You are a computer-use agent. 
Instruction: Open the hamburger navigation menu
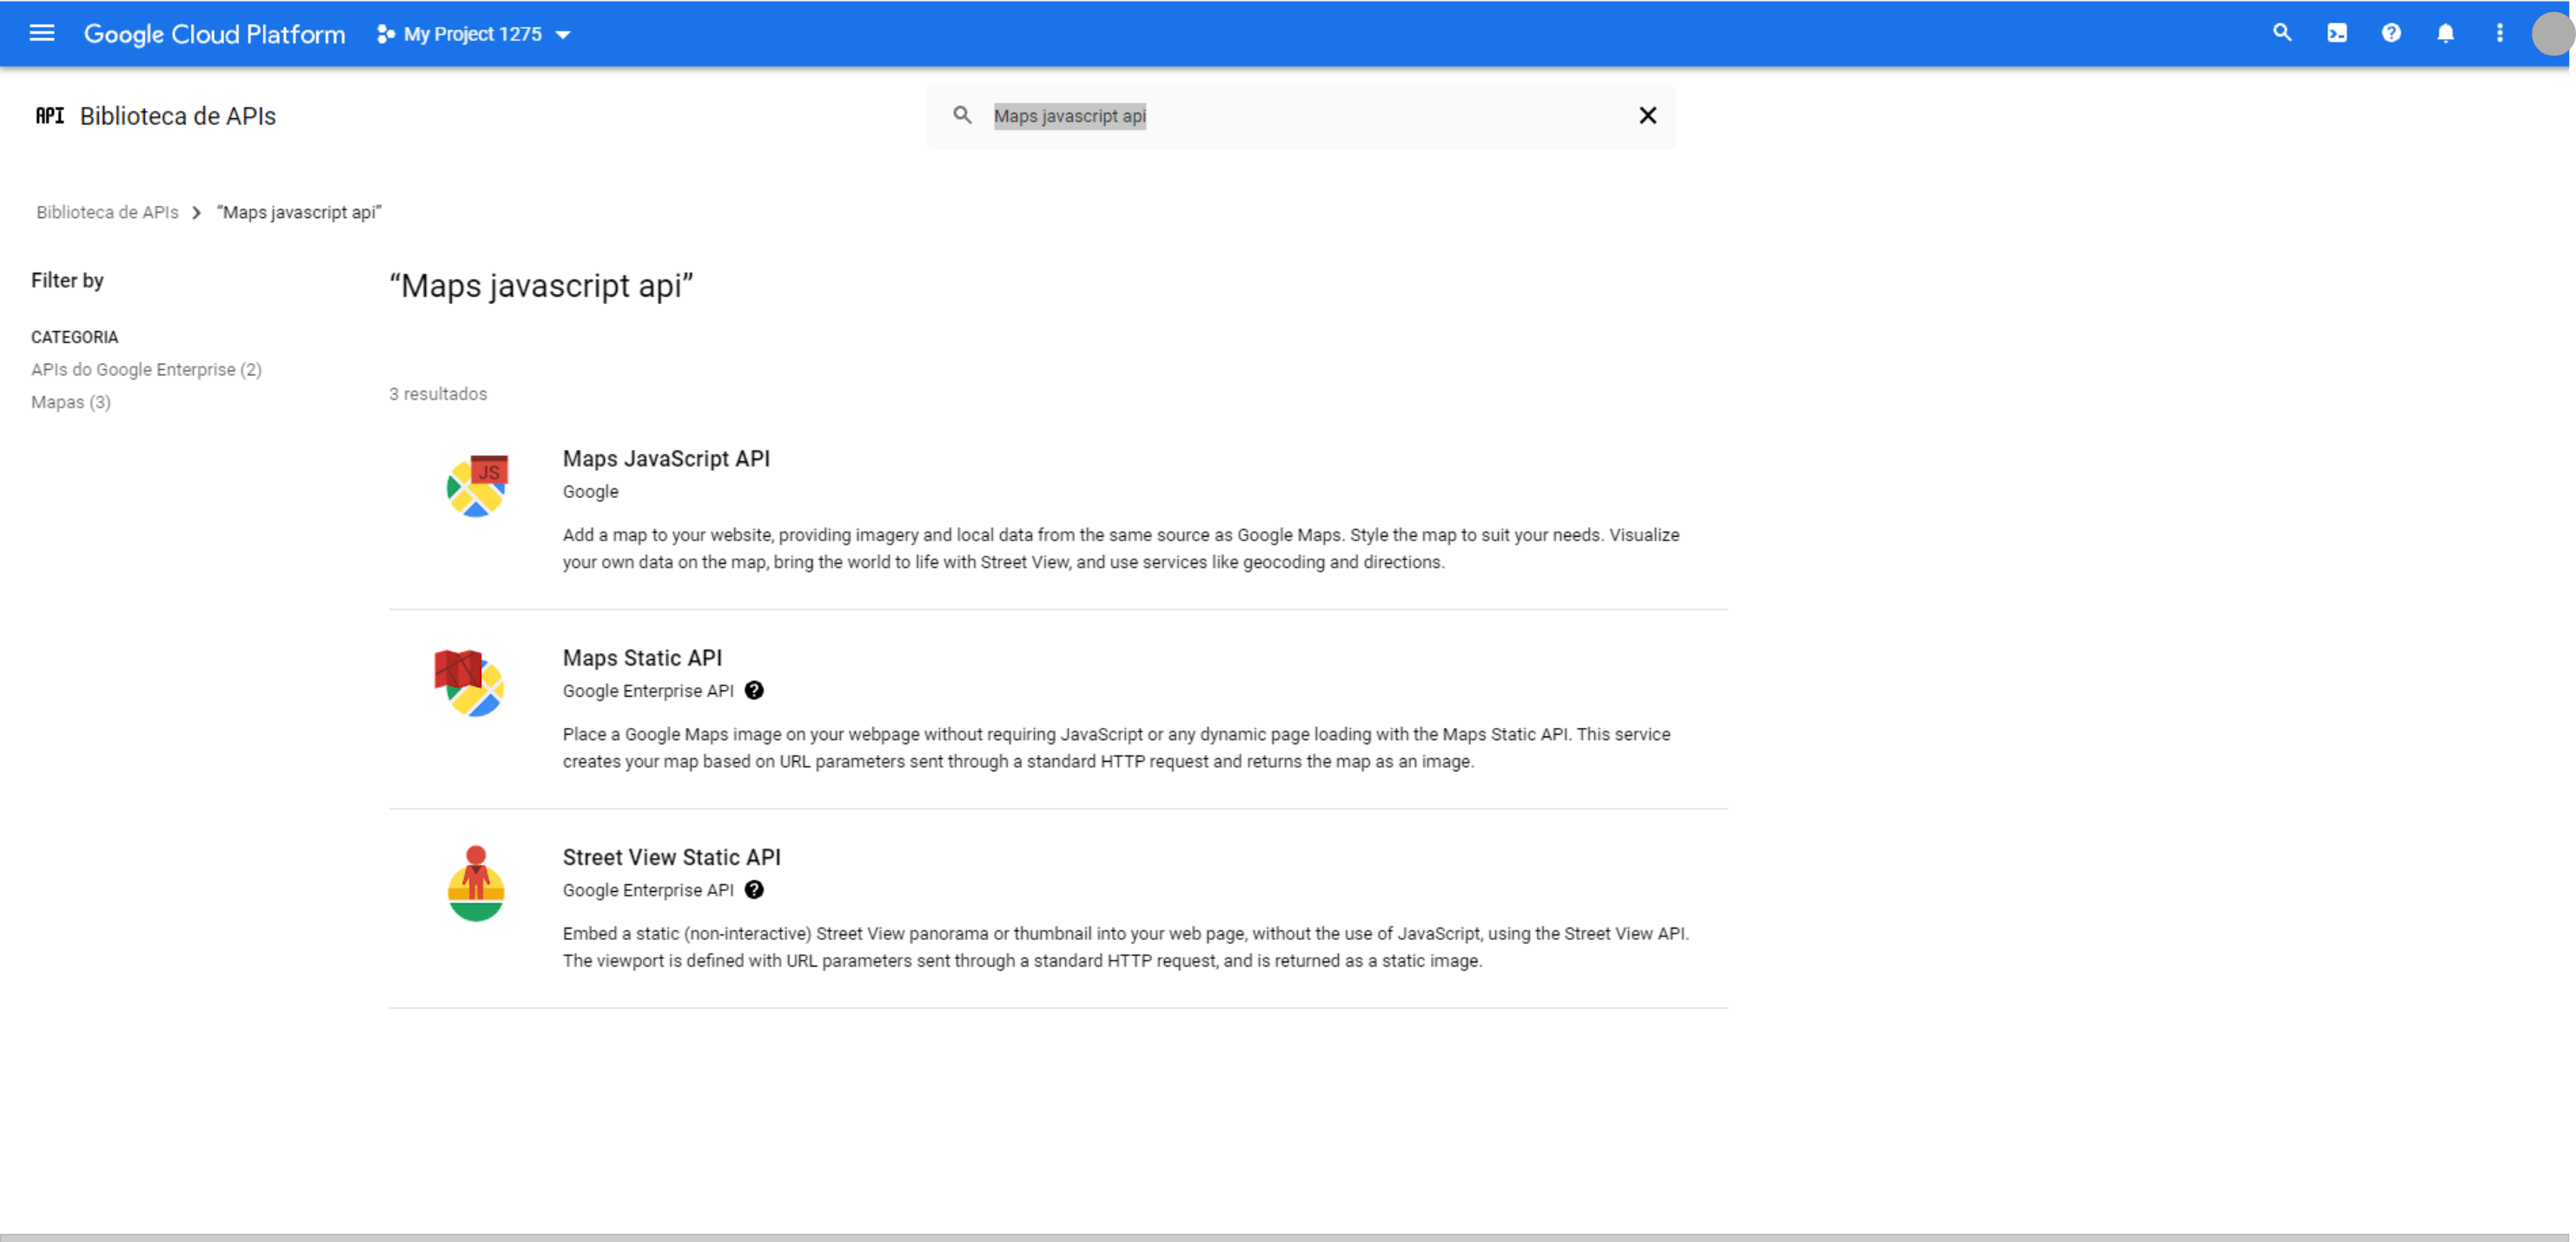click(42, 33)
